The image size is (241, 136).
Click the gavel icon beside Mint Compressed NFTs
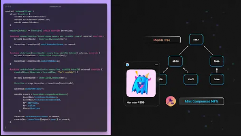pos(171,101)
